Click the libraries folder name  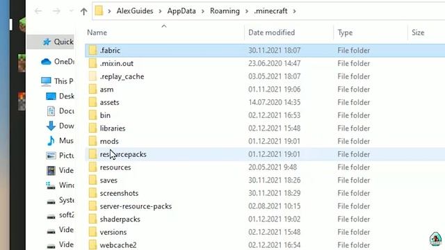[113, 128]
